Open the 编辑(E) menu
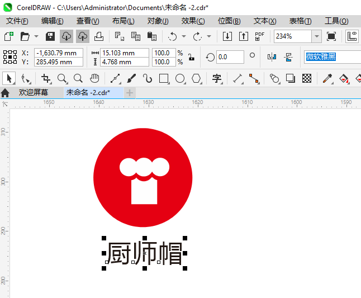The height and width of the screenshot is (298, 361). tap(53, 21)
